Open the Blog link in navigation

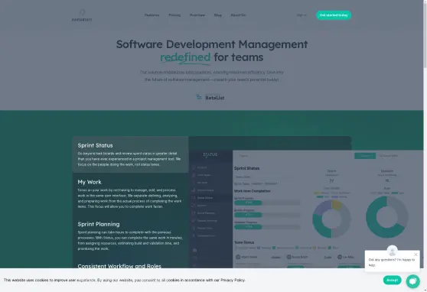(x=217, y=15)
